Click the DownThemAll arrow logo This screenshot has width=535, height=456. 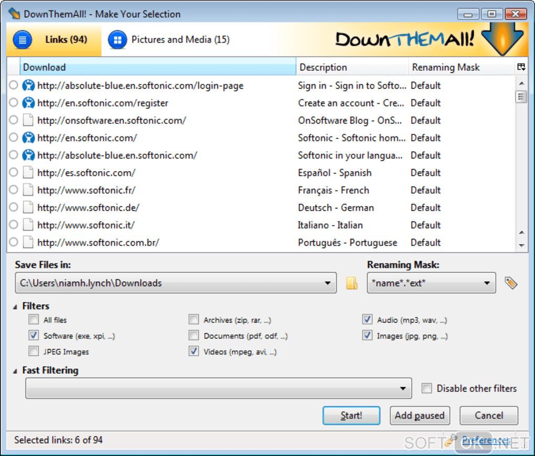pos(502,38)
